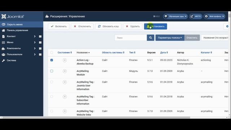
Task: Toggle status icon for Subscriber information
Action: click(x=65, y=97)
